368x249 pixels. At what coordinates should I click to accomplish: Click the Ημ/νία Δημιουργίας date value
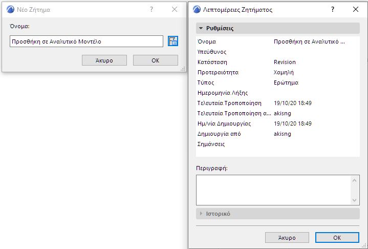[x=293, y=123]
